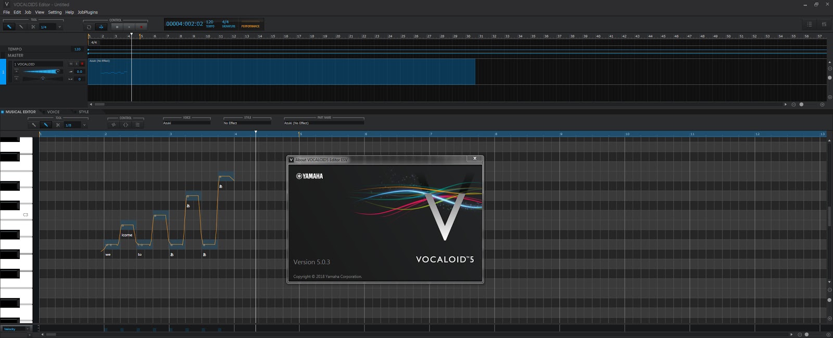Select the pencil tool in top toolbar
The width and height of the screenshot is (833, 338).
click(x=21, y=27)
